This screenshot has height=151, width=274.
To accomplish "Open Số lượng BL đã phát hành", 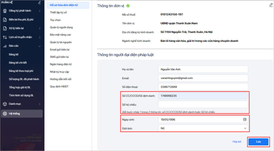I will pyautogui.click(x=24, y=79).
